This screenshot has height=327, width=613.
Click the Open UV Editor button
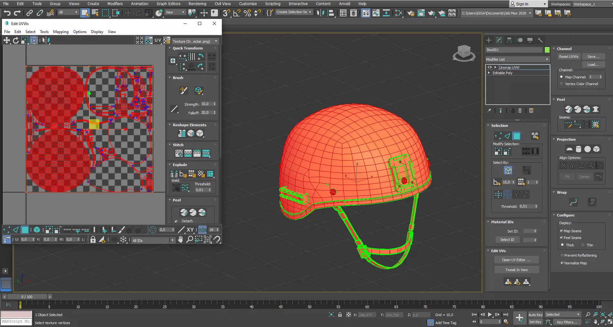516,260
